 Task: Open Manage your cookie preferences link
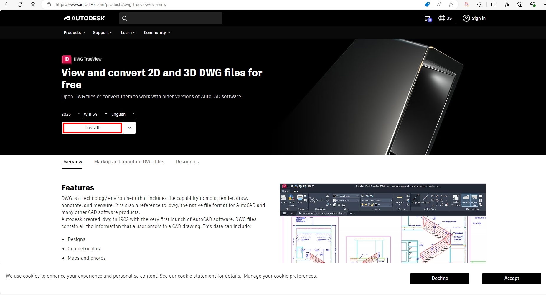click(280, 276)
